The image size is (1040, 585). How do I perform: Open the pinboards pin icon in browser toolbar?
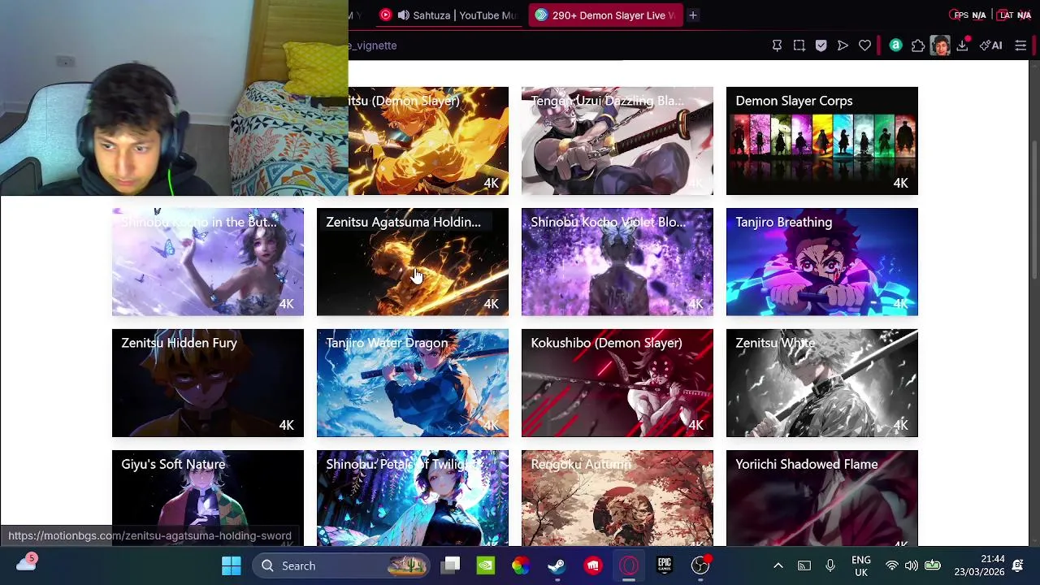[777, 45]
